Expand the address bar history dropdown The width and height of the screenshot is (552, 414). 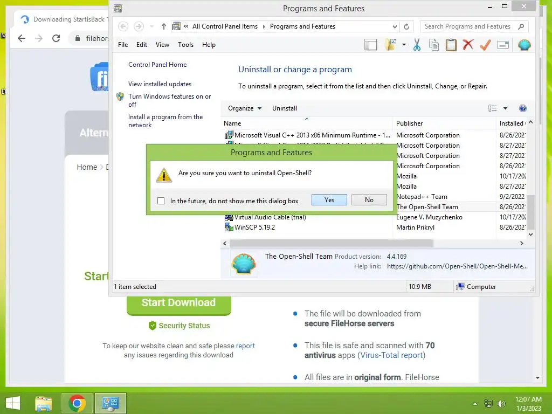pos(395,27)
